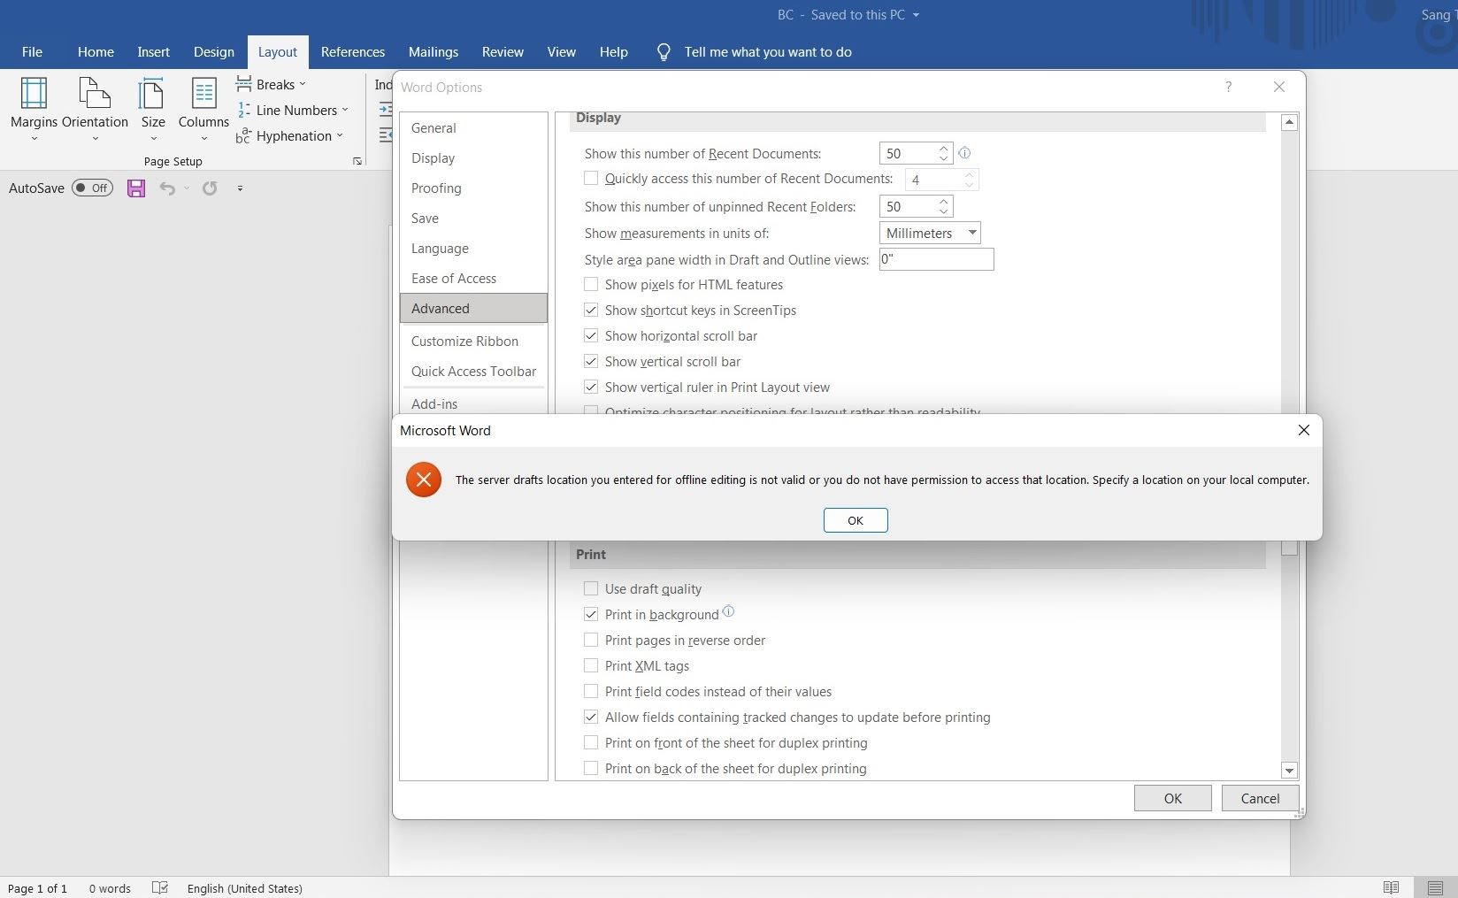Dismiss the server drafts error with OK
The height and width of the screenshot is (898, 1458).
855,520
